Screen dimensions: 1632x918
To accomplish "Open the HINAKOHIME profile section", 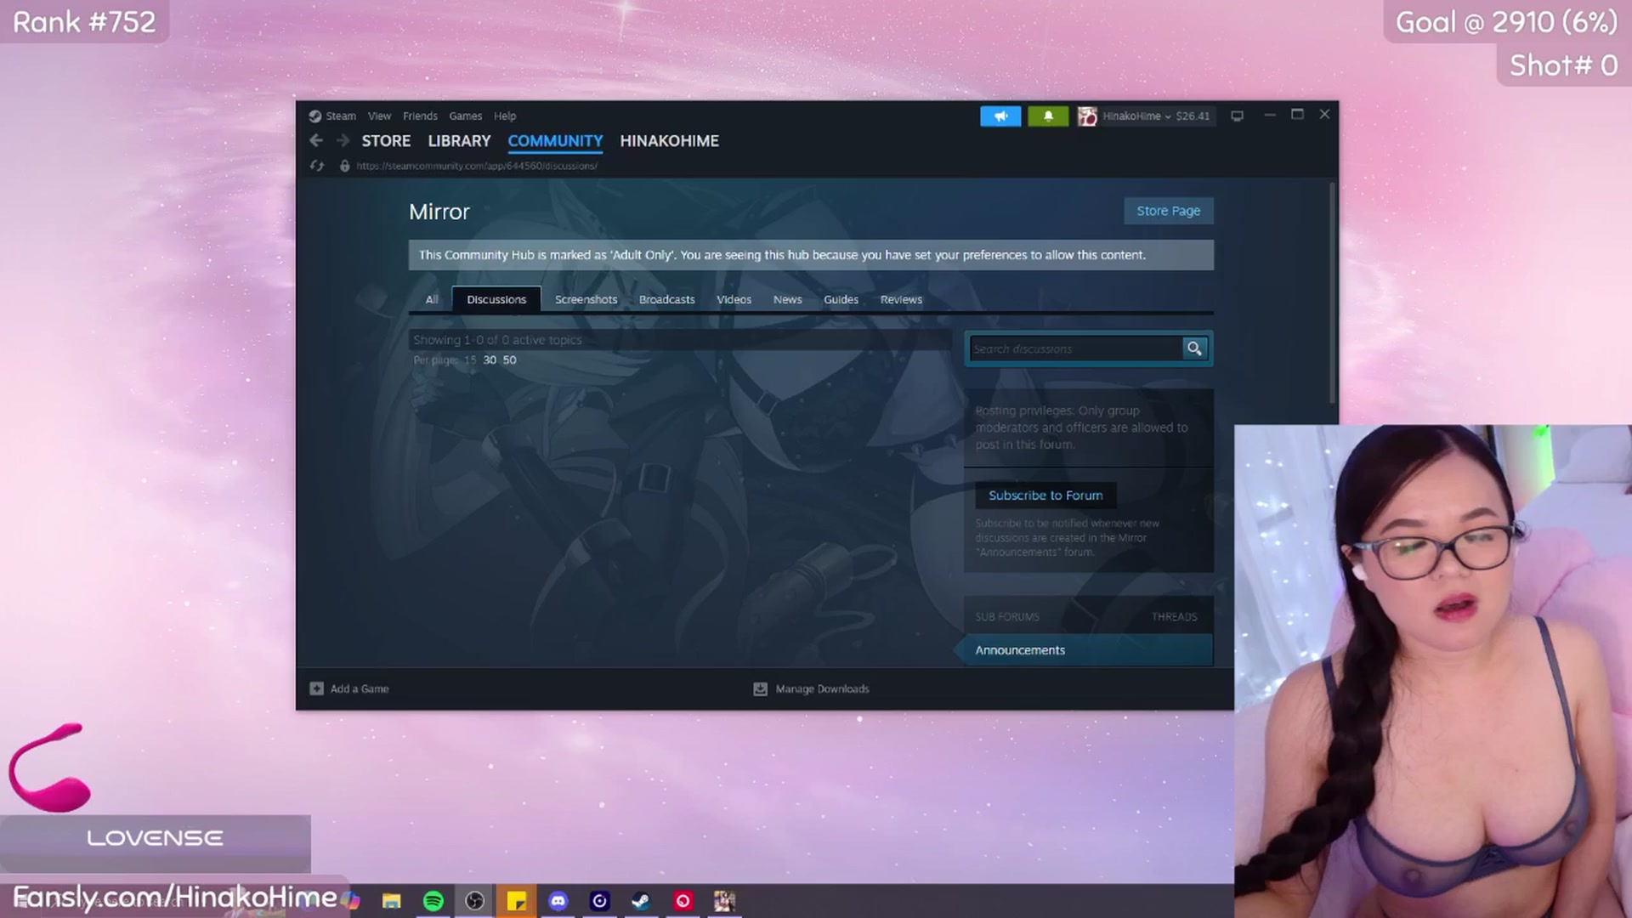I will 669,141.
